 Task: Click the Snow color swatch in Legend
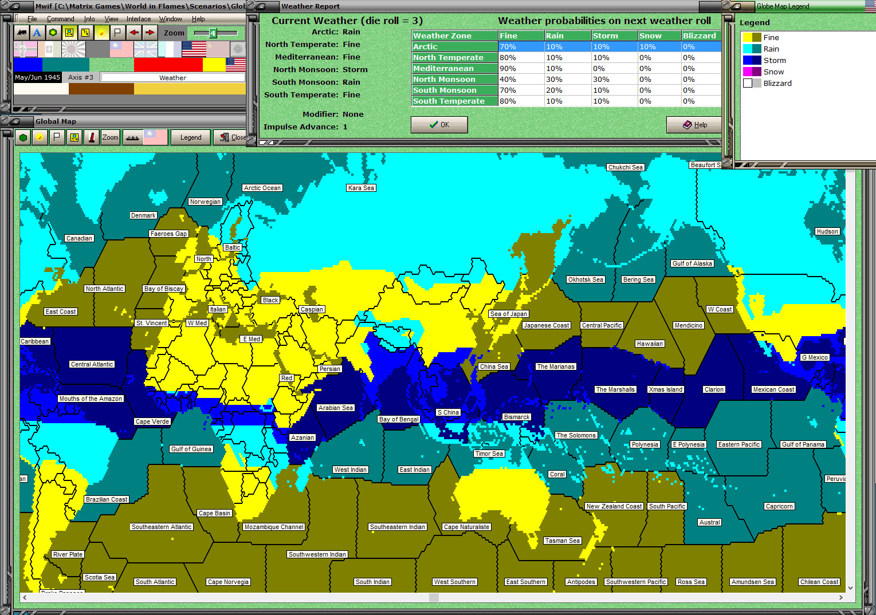pyautogui.click(x=752, y=72)
